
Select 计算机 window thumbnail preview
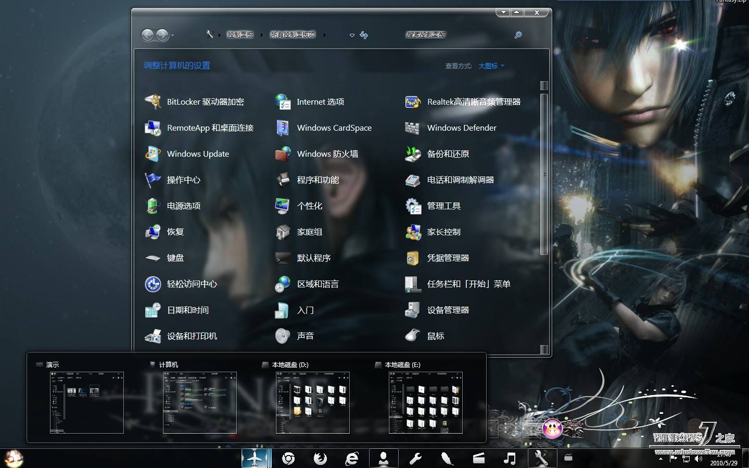pyautogui.click(x=199, y=402)
